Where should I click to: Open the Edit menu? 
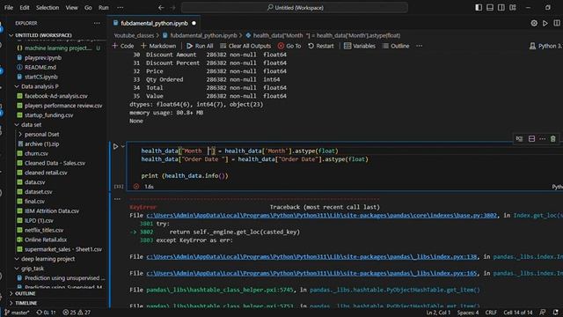tap(25, 8)
